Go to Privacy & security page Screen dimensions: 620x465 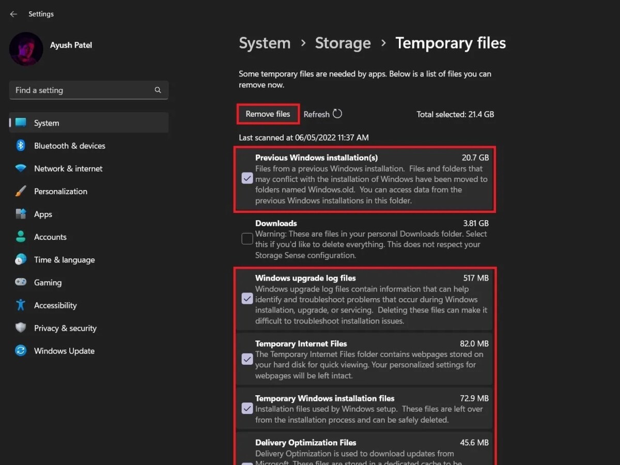click(x=65, y=328)
